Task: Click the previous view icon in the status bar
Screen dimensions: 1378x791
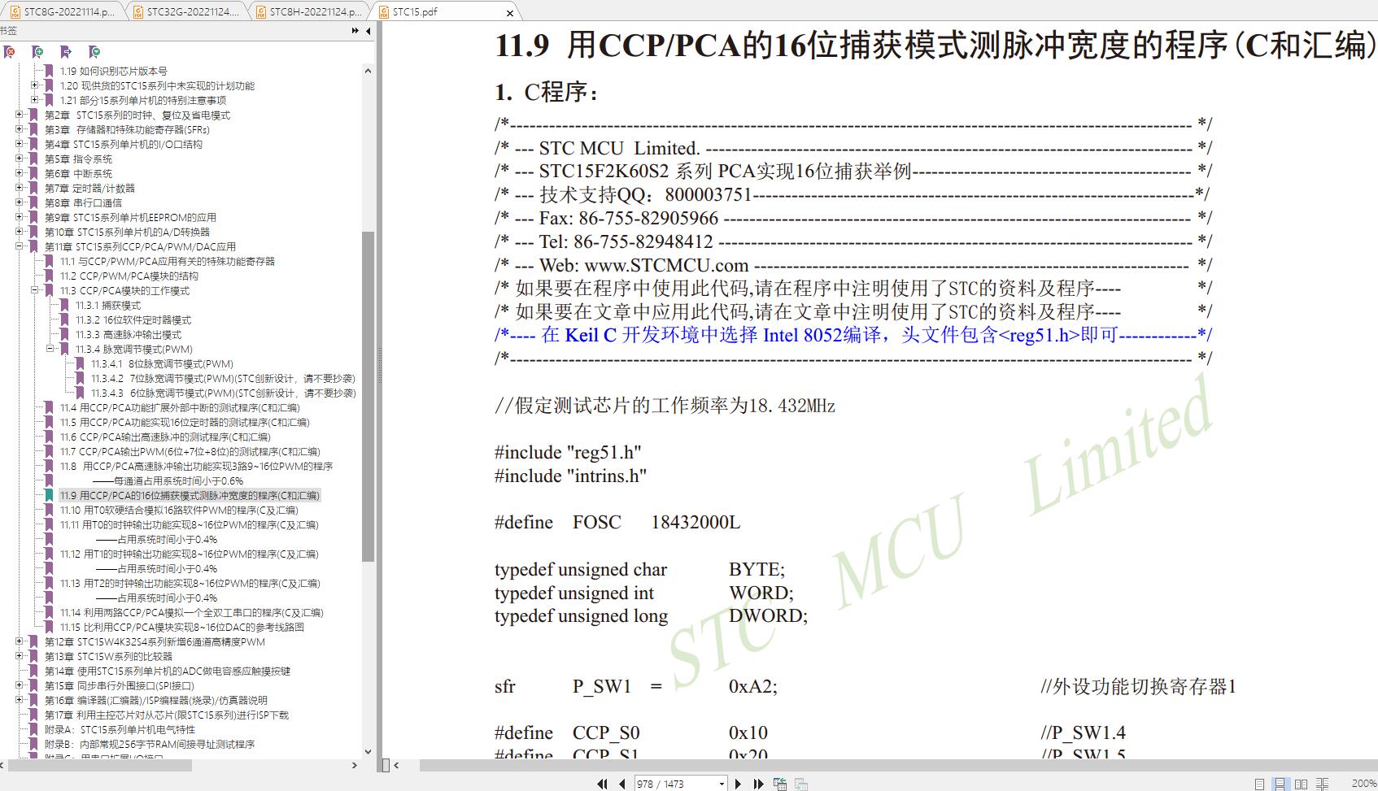Action: (x=780, y=784)
